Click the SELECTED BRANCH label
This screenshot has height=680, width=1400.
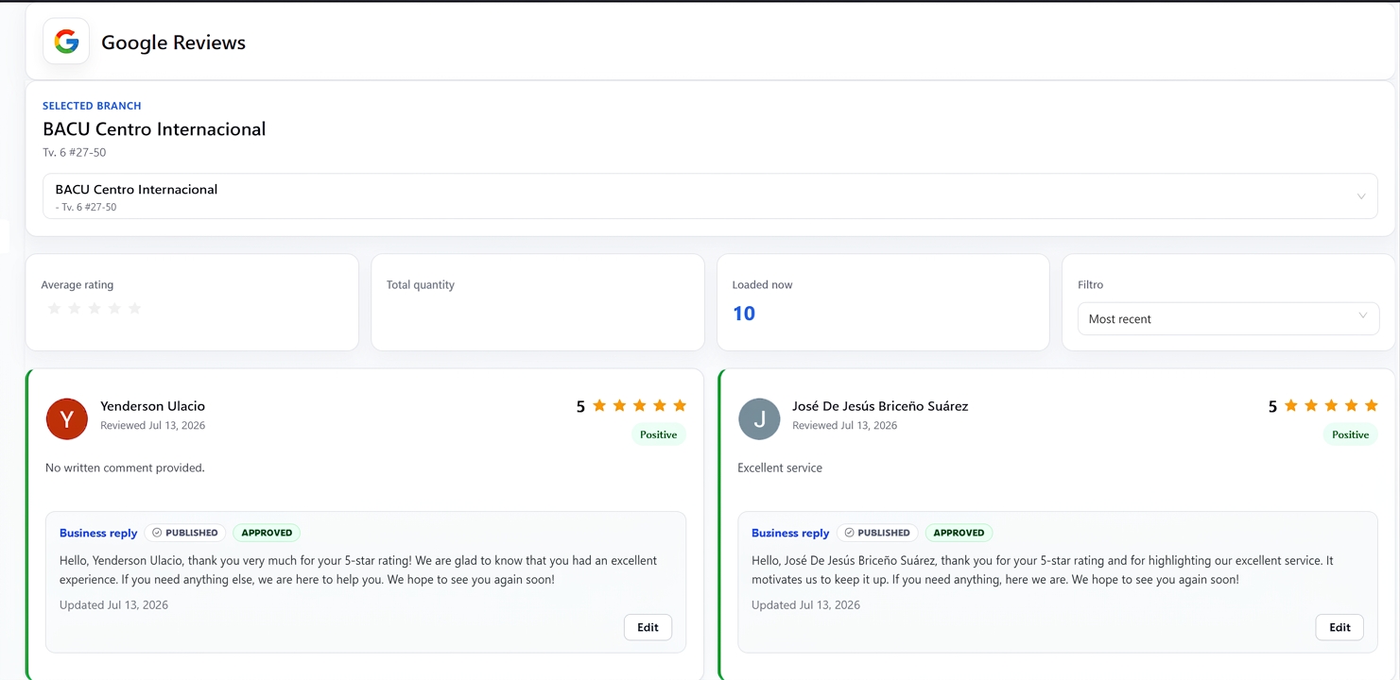pos(92,106)
